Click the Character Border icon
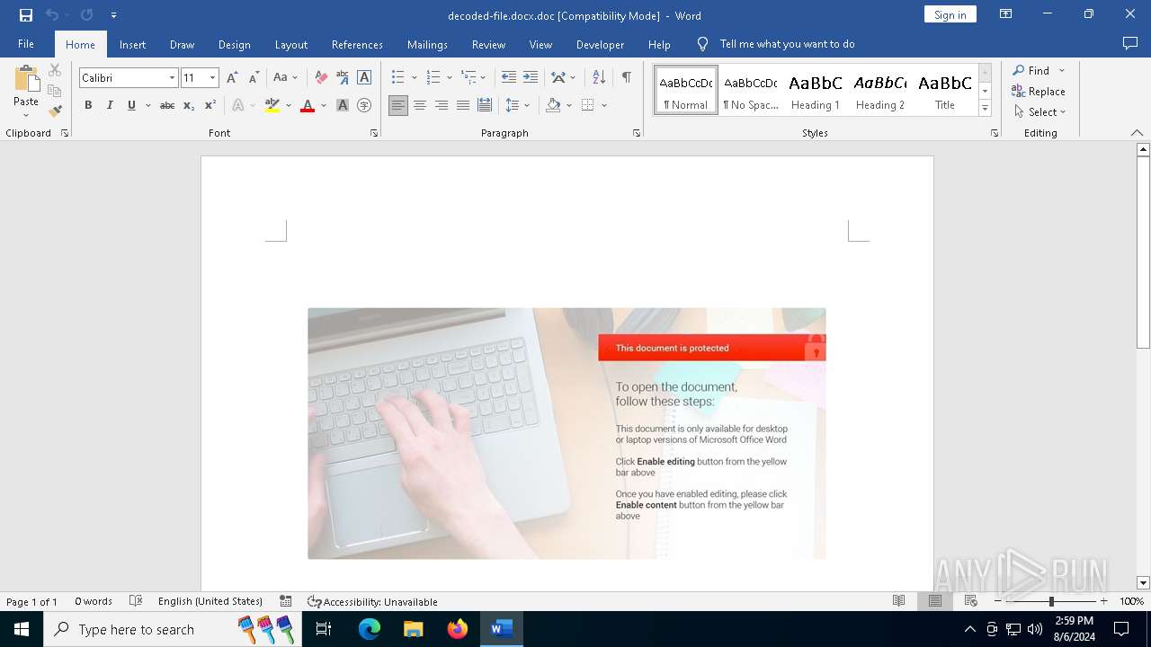 click(364, 77)
